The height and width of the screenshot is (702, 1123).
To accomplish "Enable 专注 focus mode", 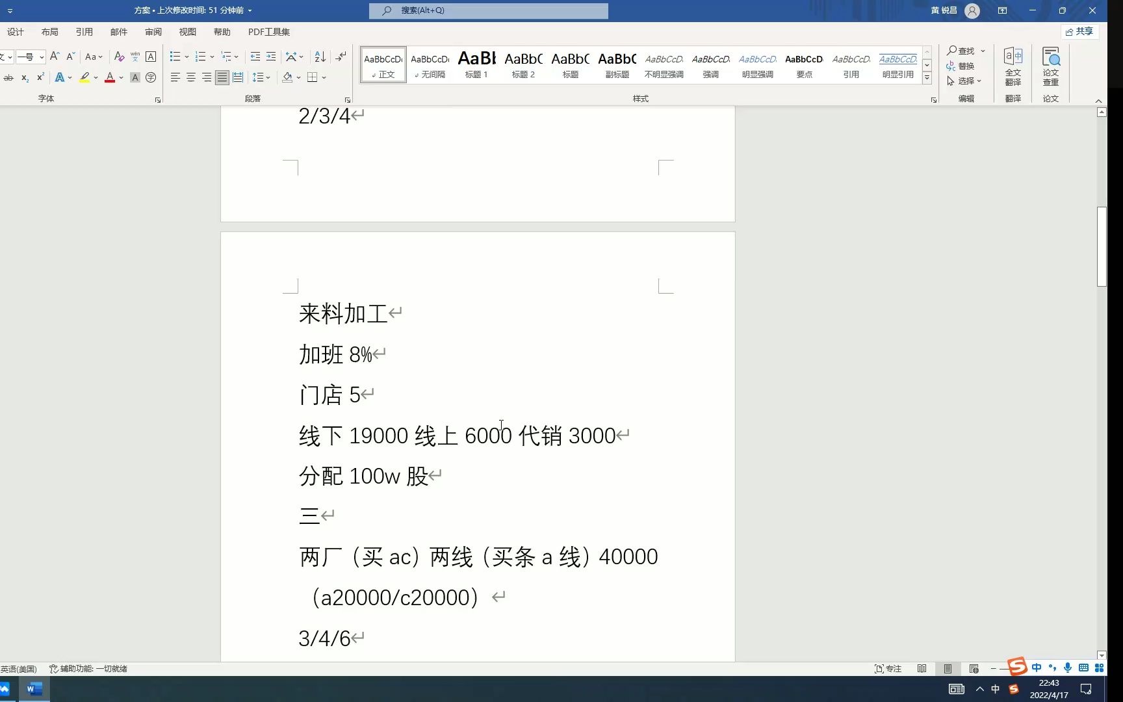I will click(x=888, y=669).
